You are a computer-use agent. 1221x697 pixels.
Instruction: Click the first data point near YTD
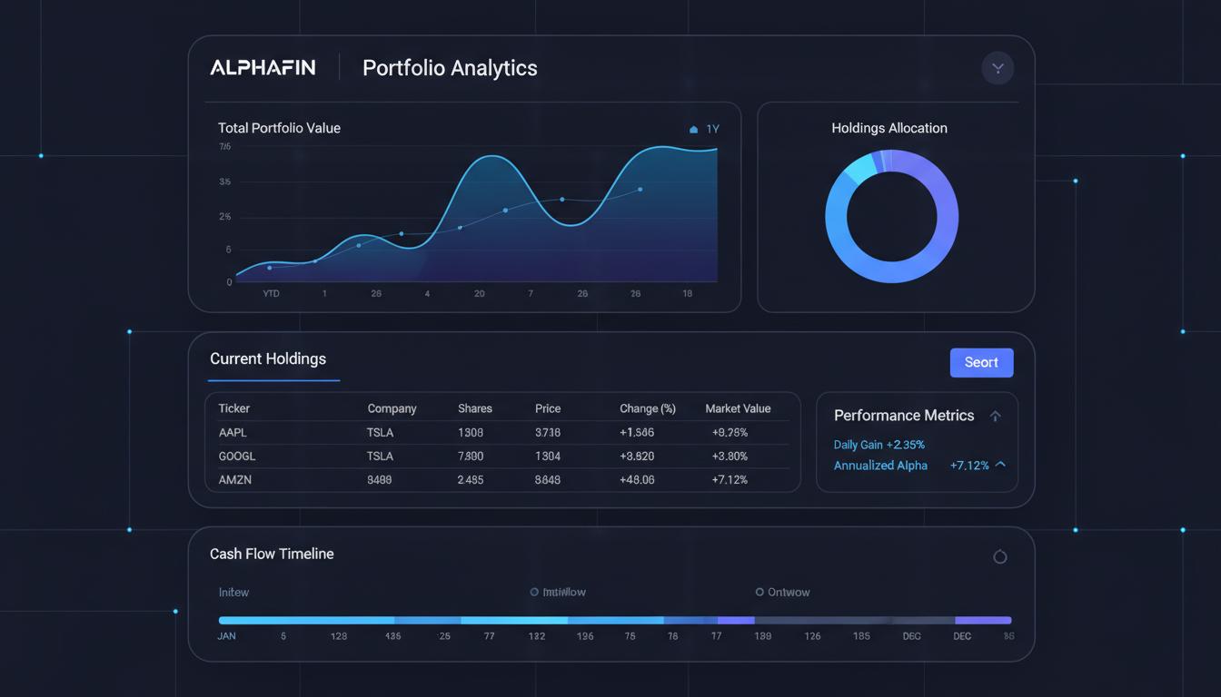click(269, 268)
